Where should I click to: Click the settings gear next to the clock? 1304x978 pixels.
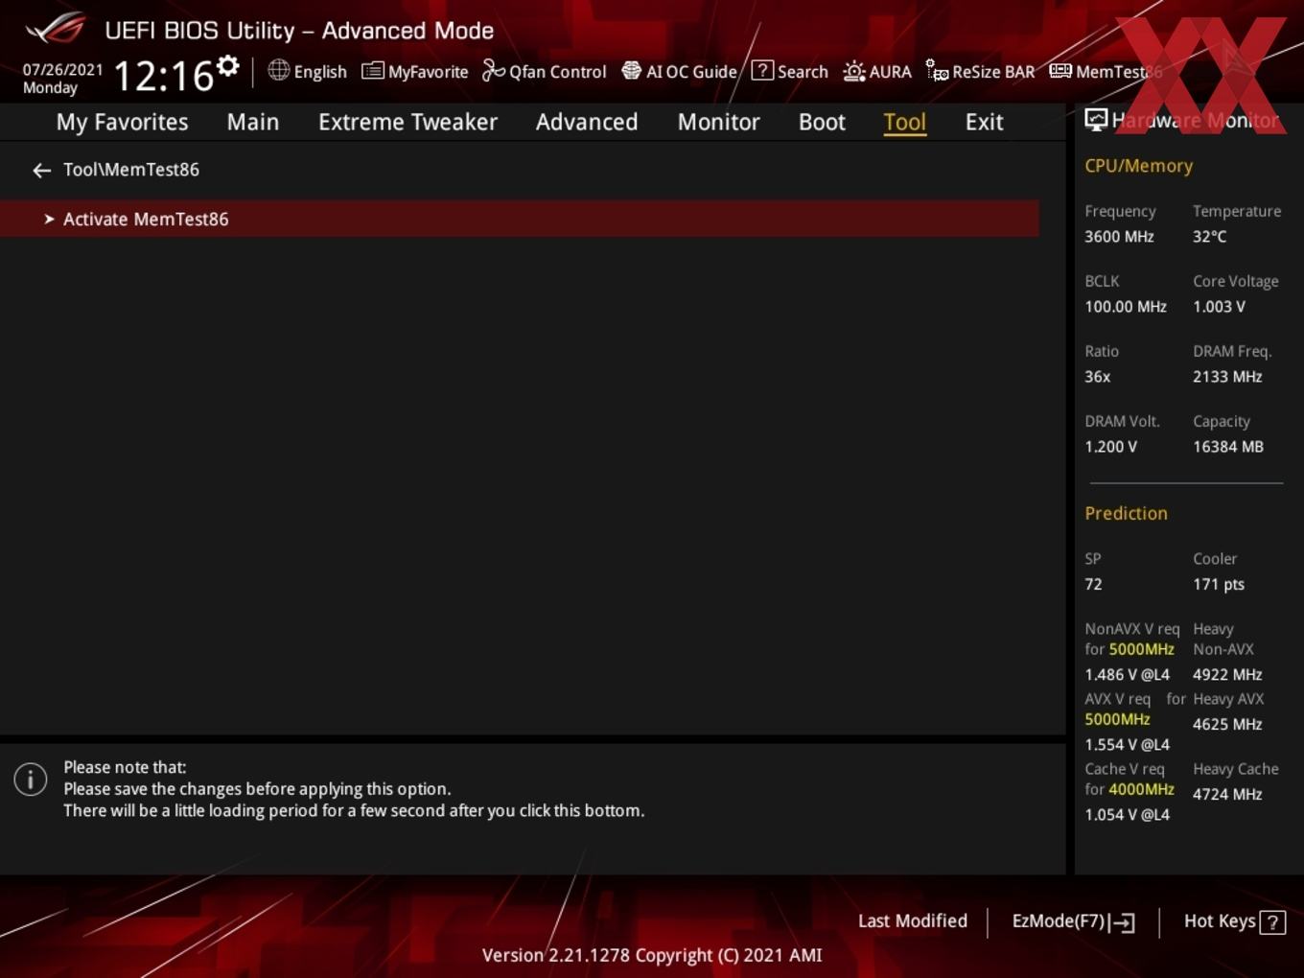click(x=228, y=66)
